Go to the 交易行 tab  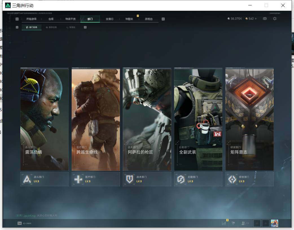(x=109, y=19)
